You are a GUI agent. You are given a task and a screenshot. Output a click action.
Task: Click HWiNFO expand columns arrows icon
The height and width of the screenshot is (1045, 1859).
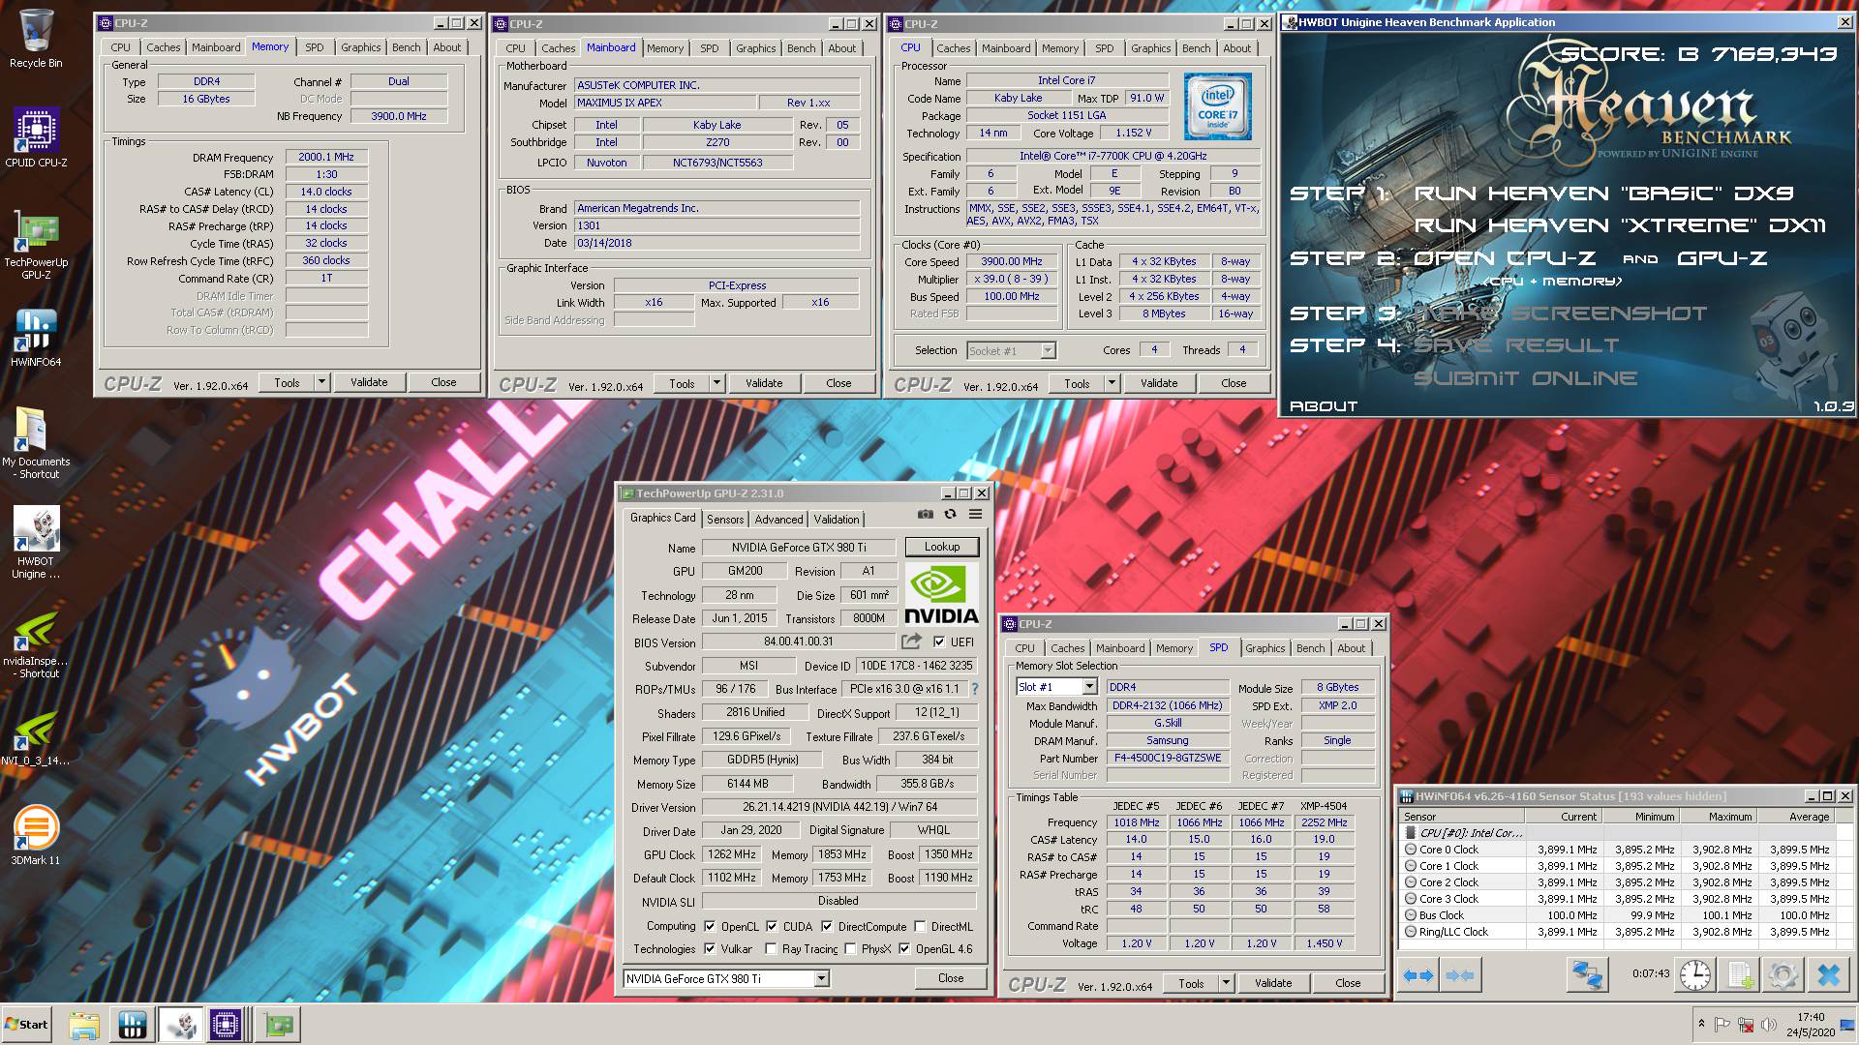[x=1418, y=974]
